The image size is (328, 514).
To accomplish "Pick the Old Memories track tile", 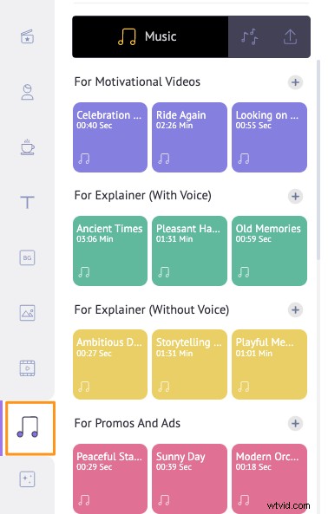I will coord(269,250).
